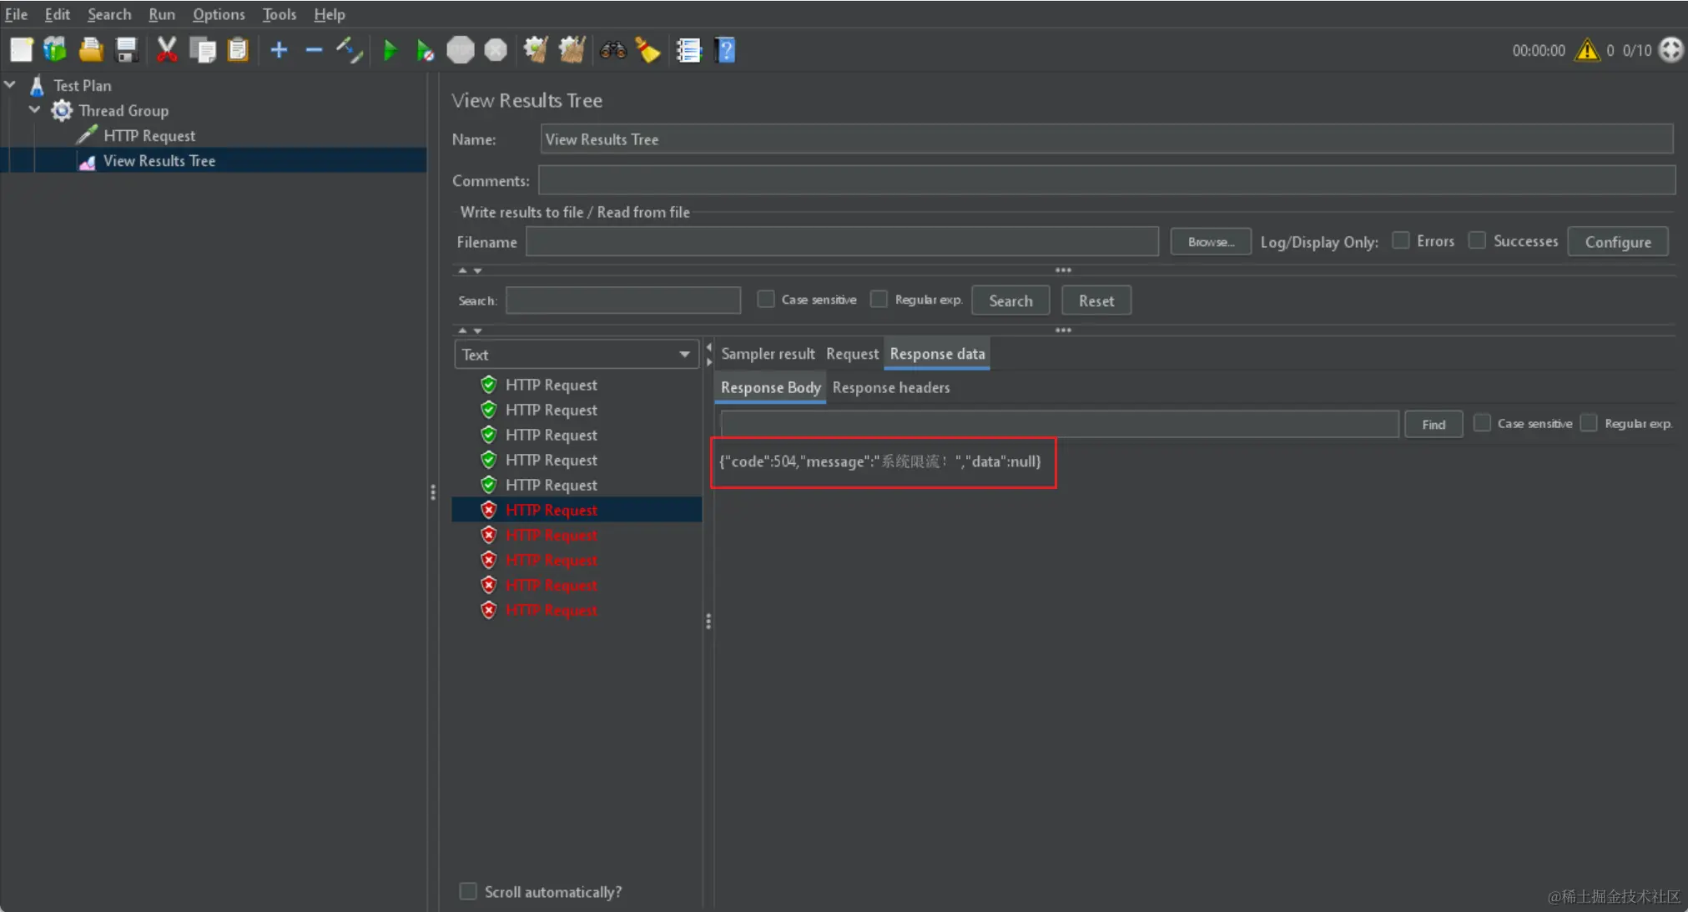1688x912 pixels.
Task: Click in the Search text field
Action: coord(622,300)
